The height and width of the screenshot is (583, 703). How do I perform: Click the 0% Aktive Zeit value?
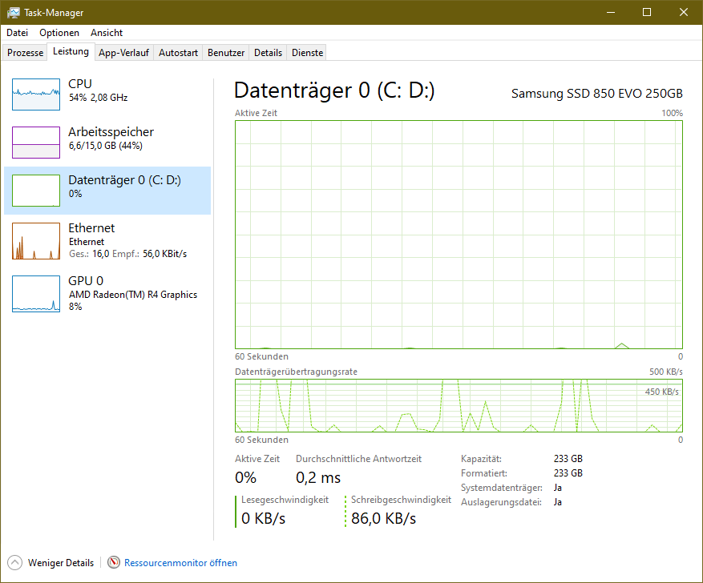(x=246, y=478)
